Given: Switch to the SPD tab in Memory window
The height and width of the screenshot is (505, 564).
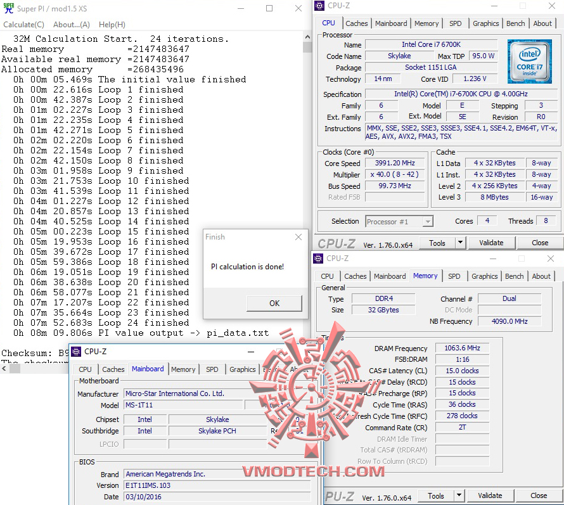Looking at the screenshot, I should pos(454,276).
